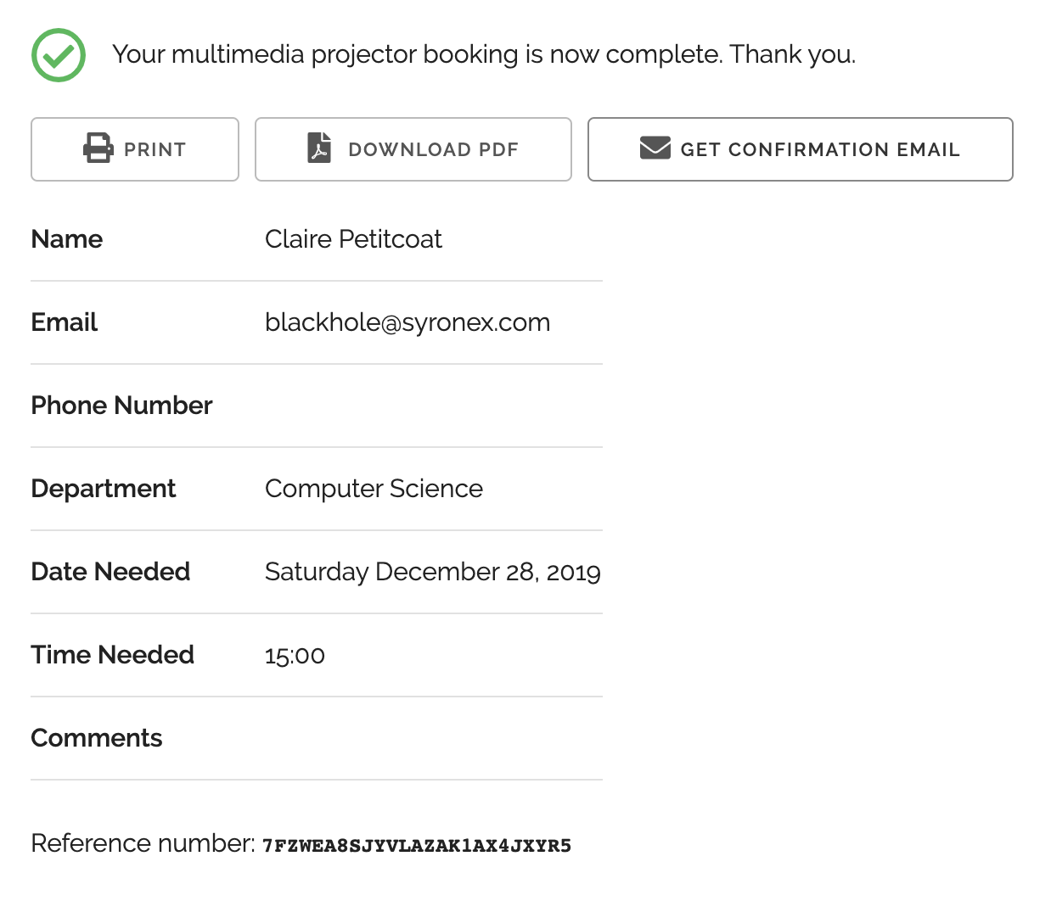This screenshot has height=901, width=1051.
Task: Click the green checkmark success icon
Action: (x=59, y=55)
